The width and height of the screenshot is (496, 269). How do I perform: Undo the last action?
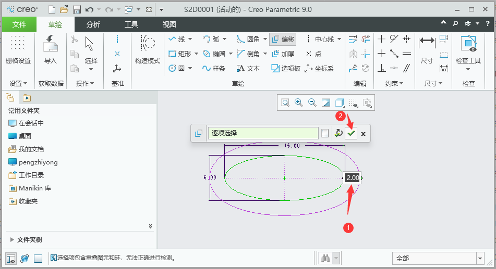(90, 9)
